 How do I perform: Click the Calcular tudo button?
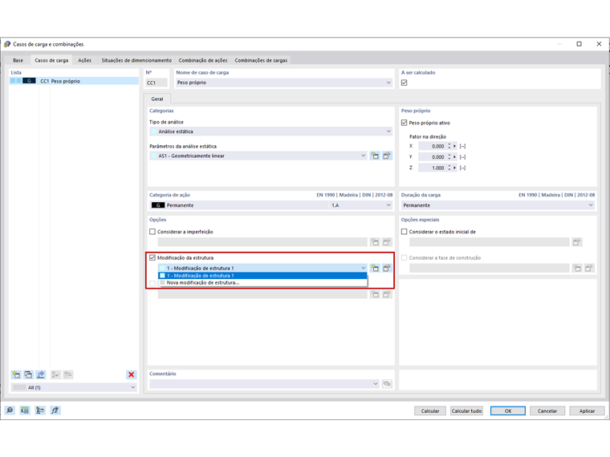(x=466, y=410)
